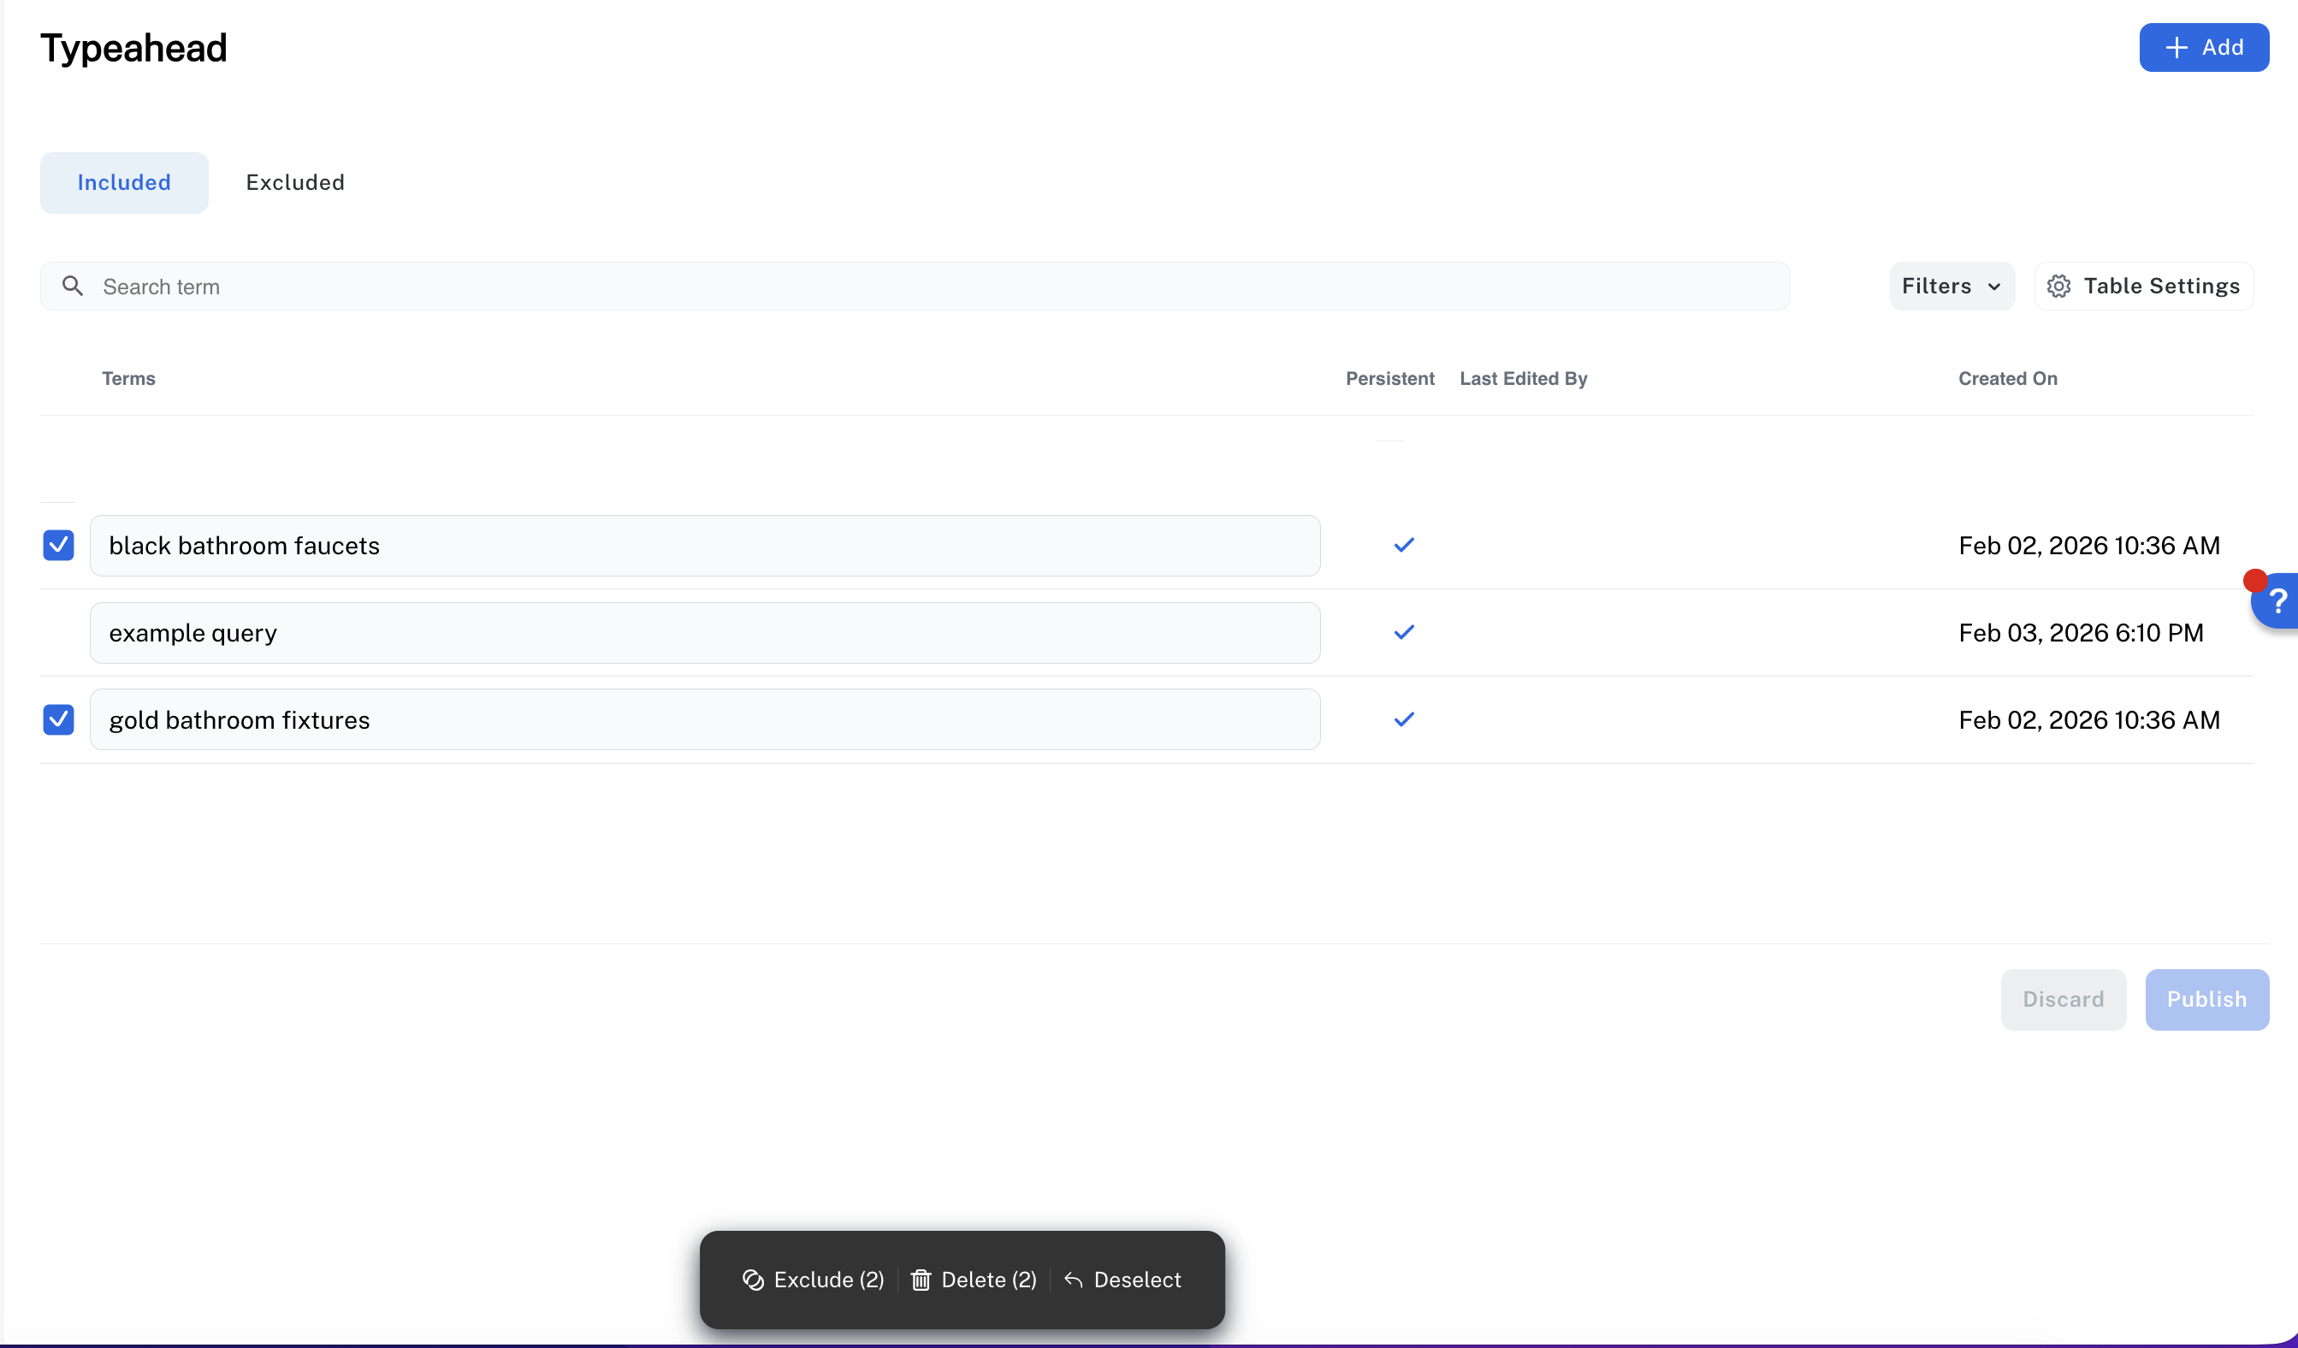Click the trash icon next to Delete (2)
This screenshot has width=2298, height=1348.
point(921,1280)
